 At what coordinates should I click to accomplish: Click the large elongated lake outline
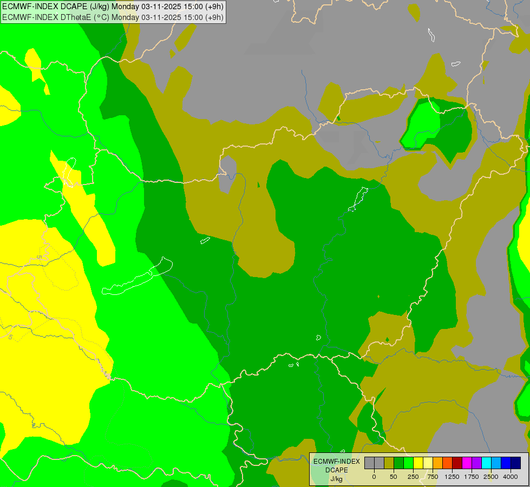pos(137,277)
